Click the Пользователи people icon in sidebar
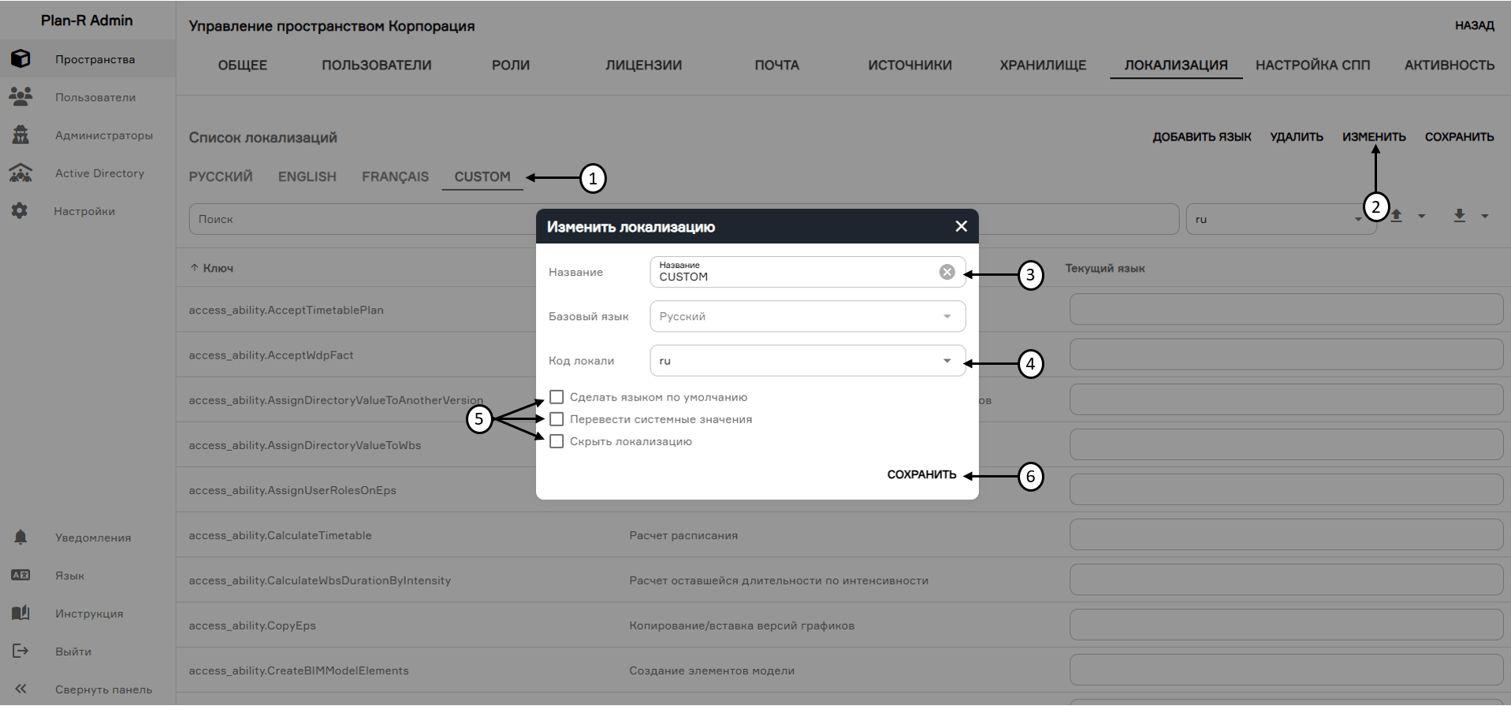1511x706 pixels. pos(20,97)
